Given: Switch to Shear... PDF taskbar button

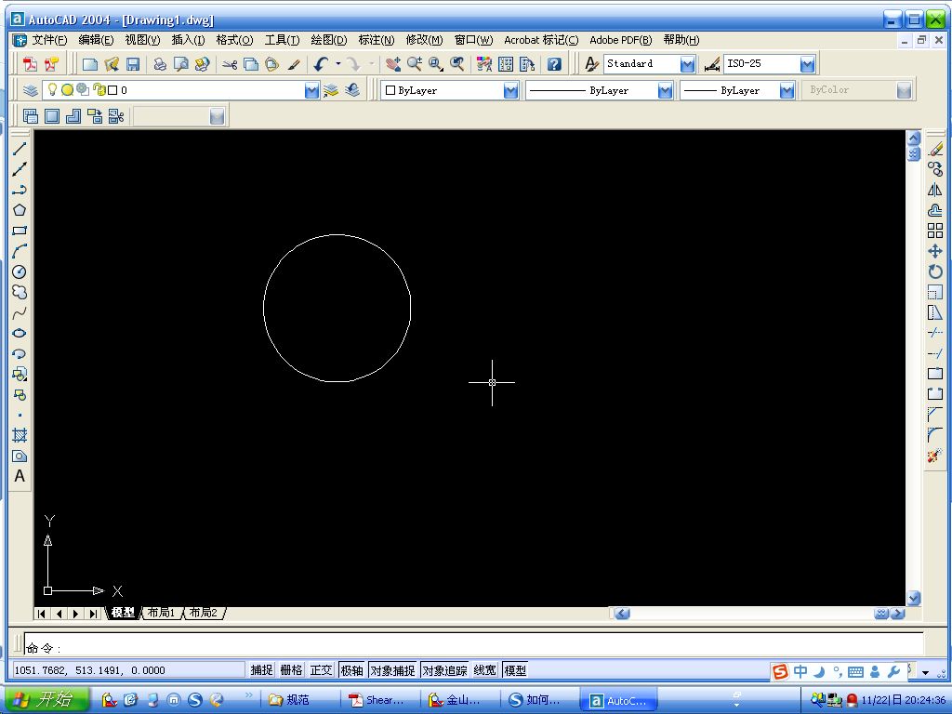Looking at the screenshot, I should [377, 700].
